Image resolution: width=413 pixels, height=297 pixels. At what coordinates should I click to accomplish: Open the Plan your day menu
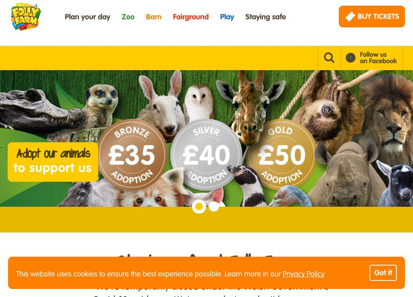[x=87, y=17]
